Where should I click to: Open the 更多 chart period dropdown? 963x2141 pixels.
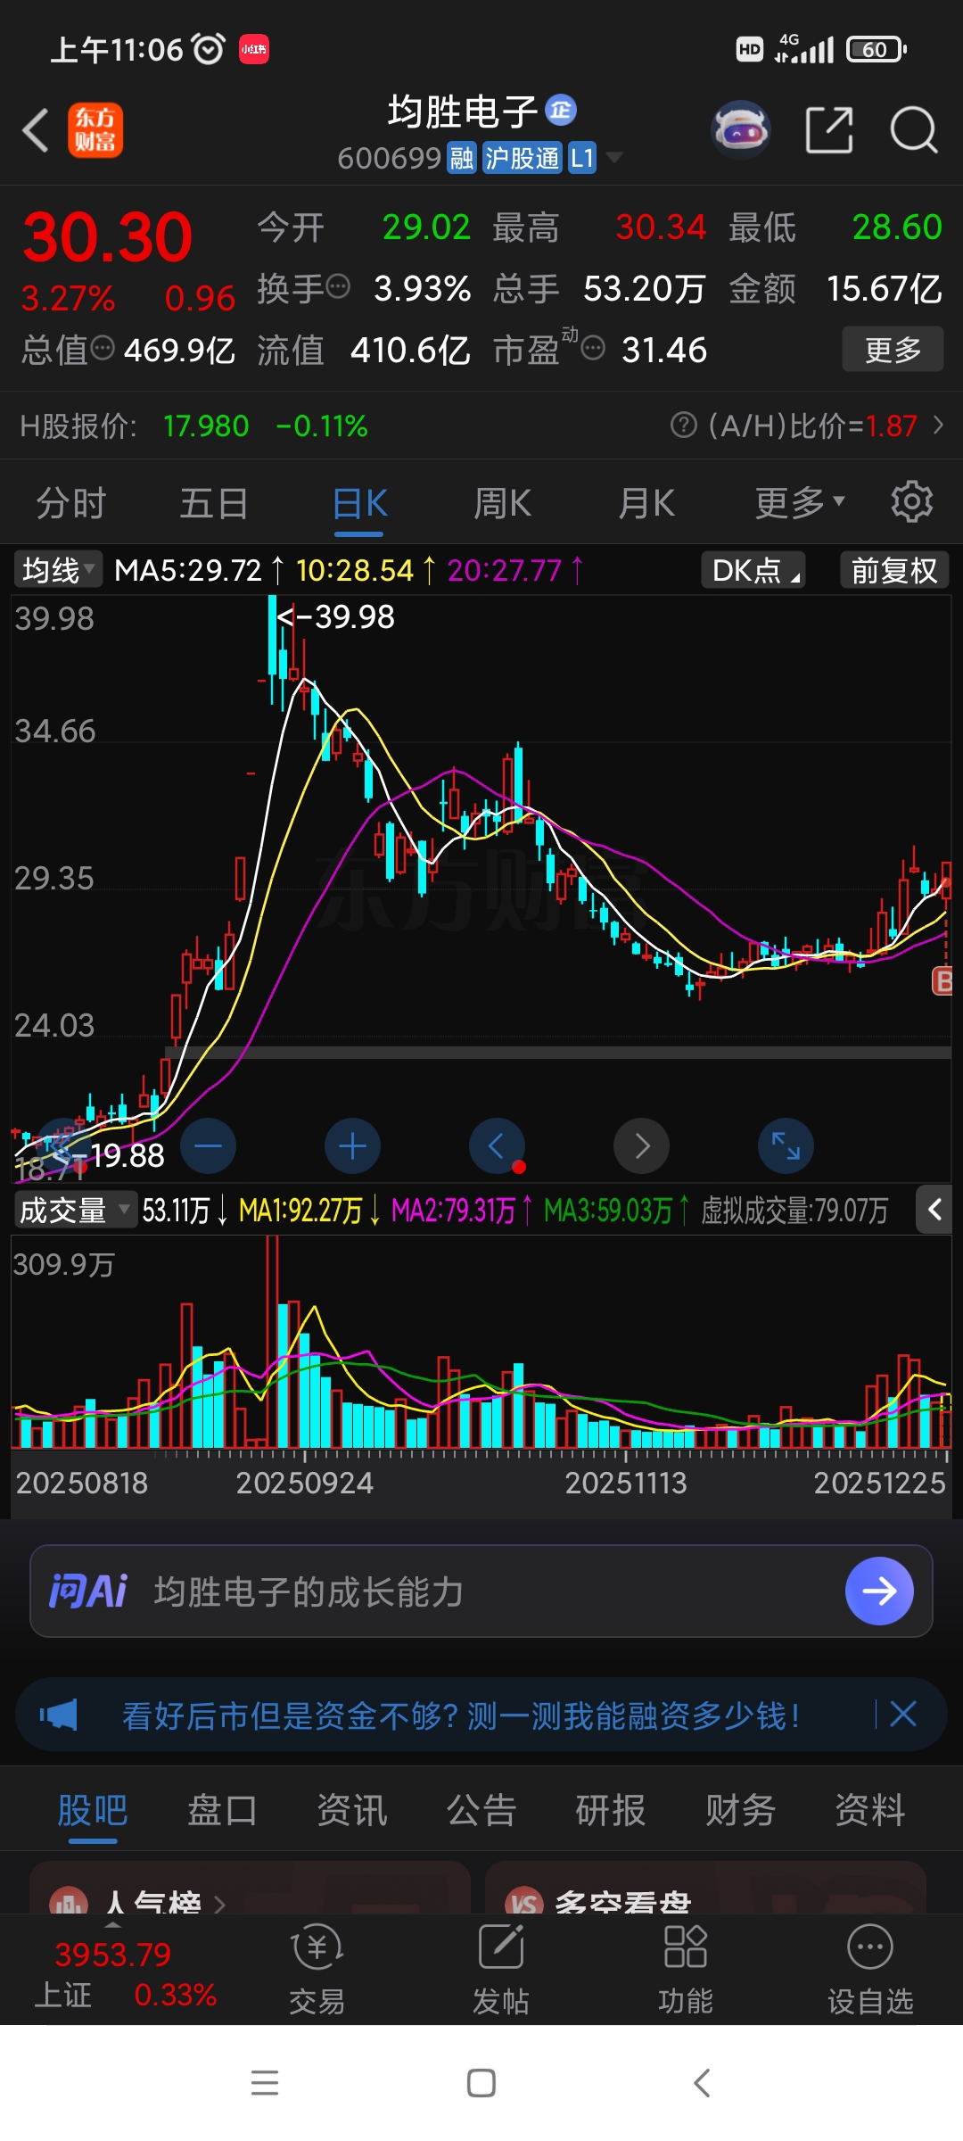(x=799, y=502)
